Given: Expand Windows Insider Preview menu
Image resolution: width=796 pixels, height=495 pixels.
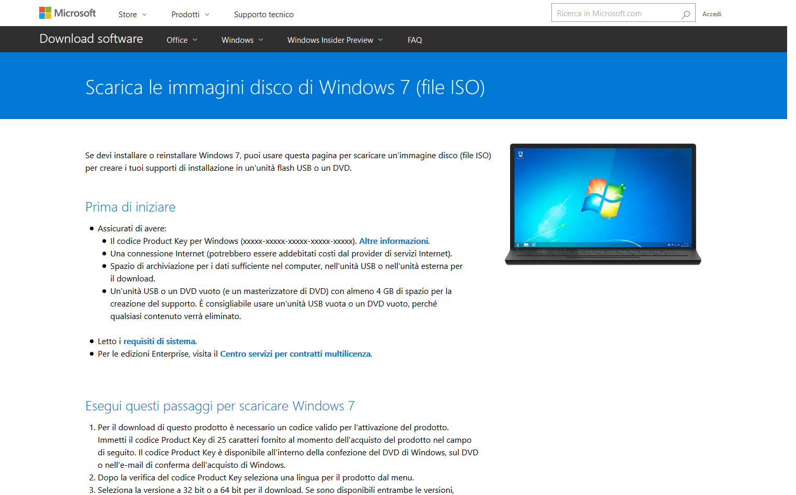Looking at the screenshot, I should [x=334, y=40].
